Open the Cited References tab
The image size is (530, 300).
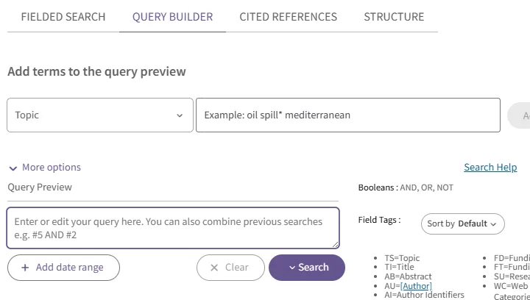[x=288, y=17]
